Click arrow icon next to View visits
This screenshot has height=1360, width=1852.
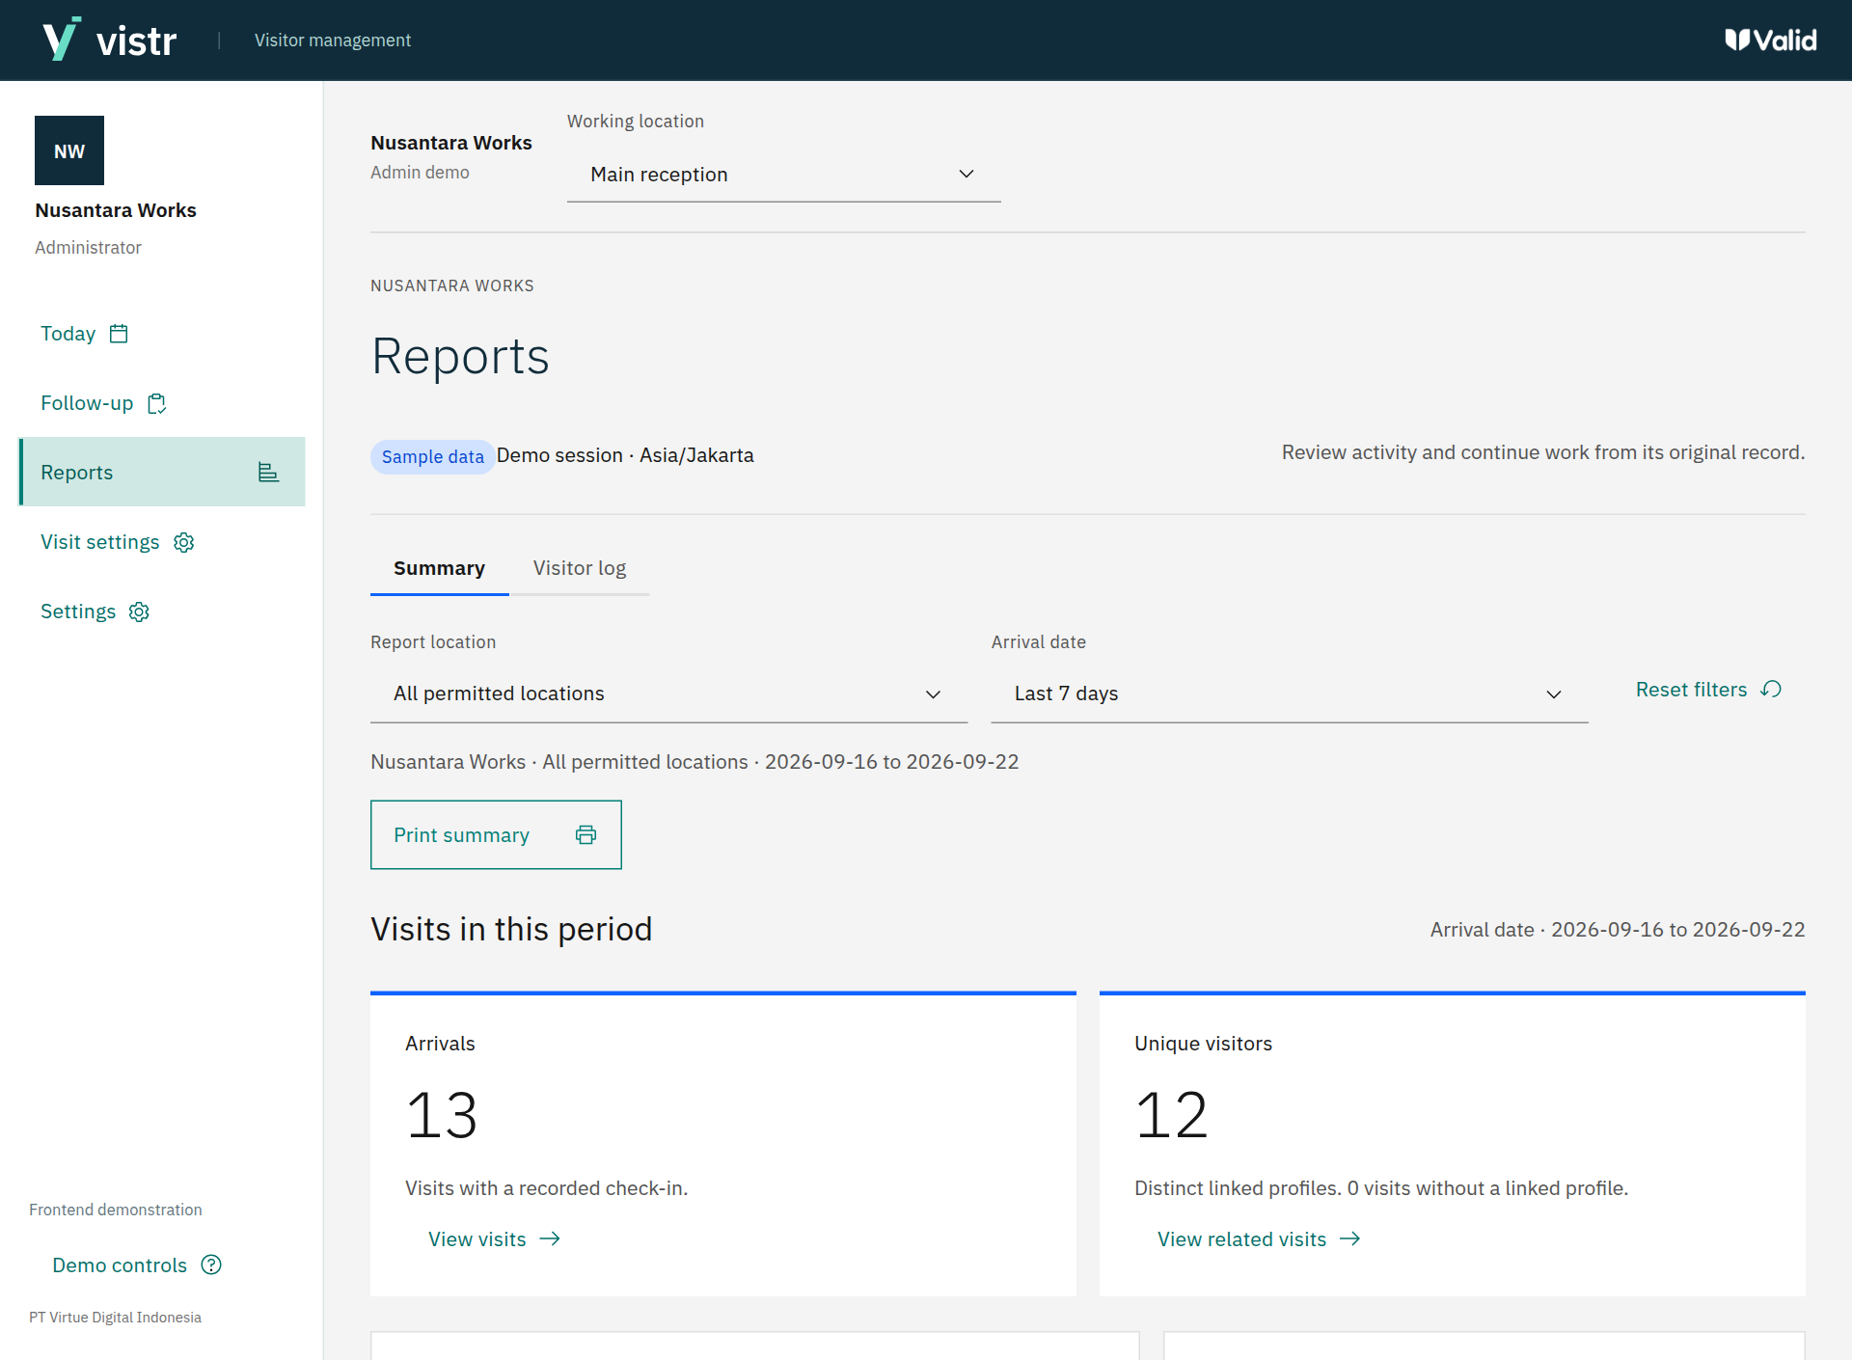pos(550,1239)
